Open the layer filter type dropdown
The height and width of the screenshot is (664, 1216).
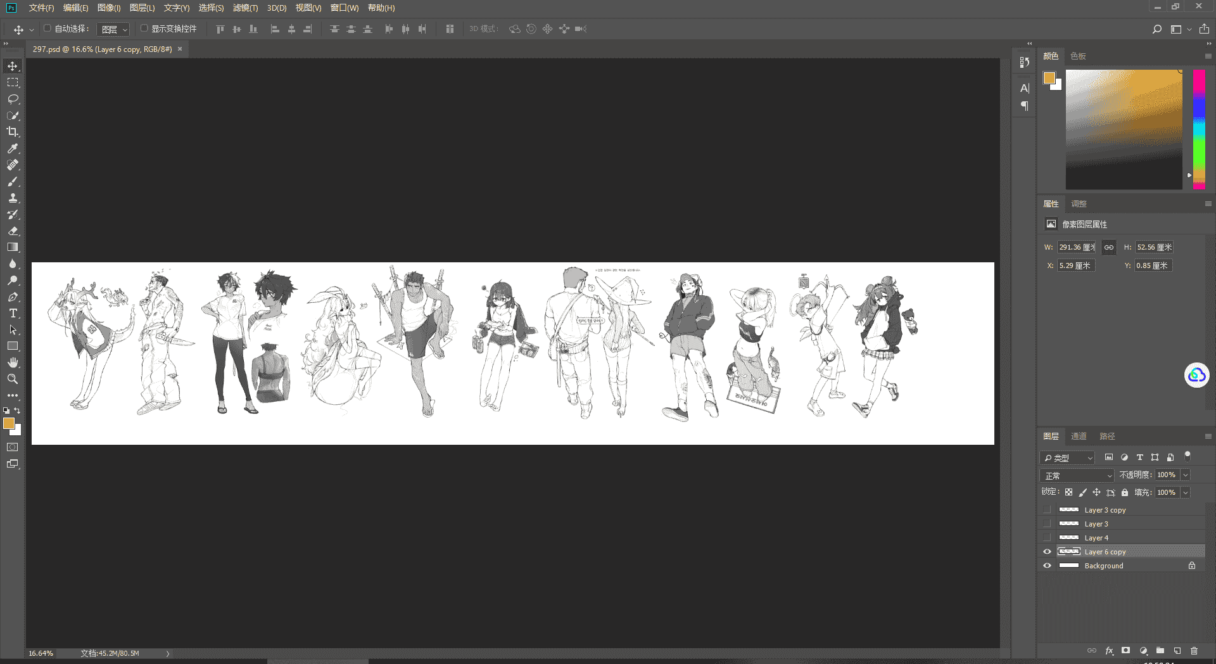(1068, 457)
